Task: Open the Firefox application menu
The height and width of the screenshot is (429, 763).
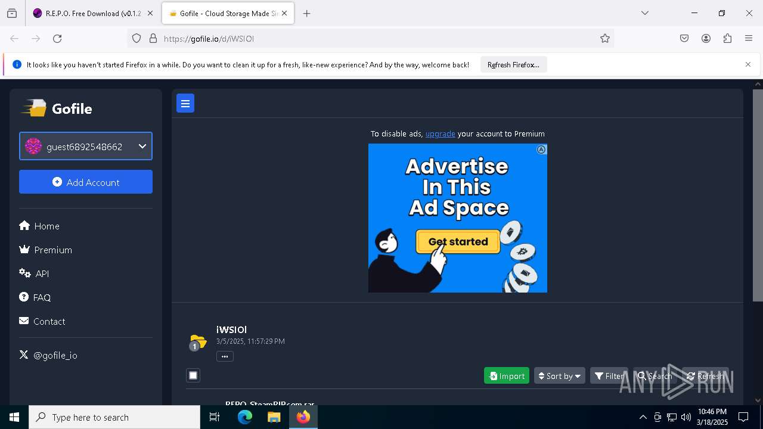Action: [x=749, y=38]
